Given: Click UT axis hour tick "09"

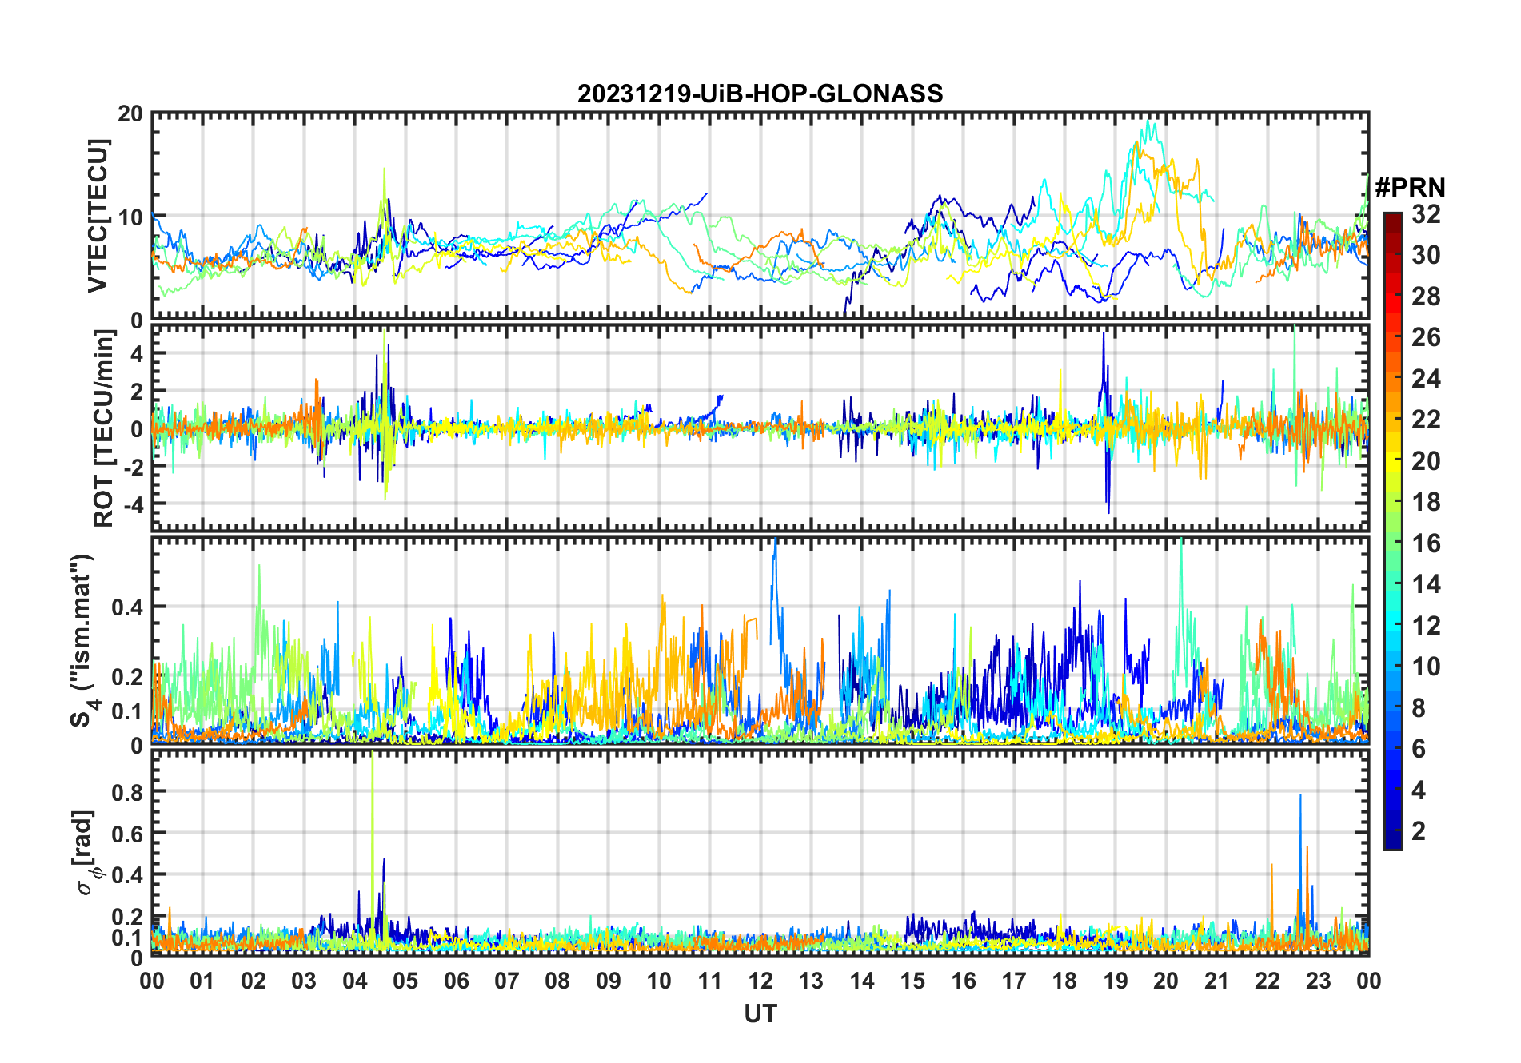Looking at the screenshot, I should coord(609,981).
